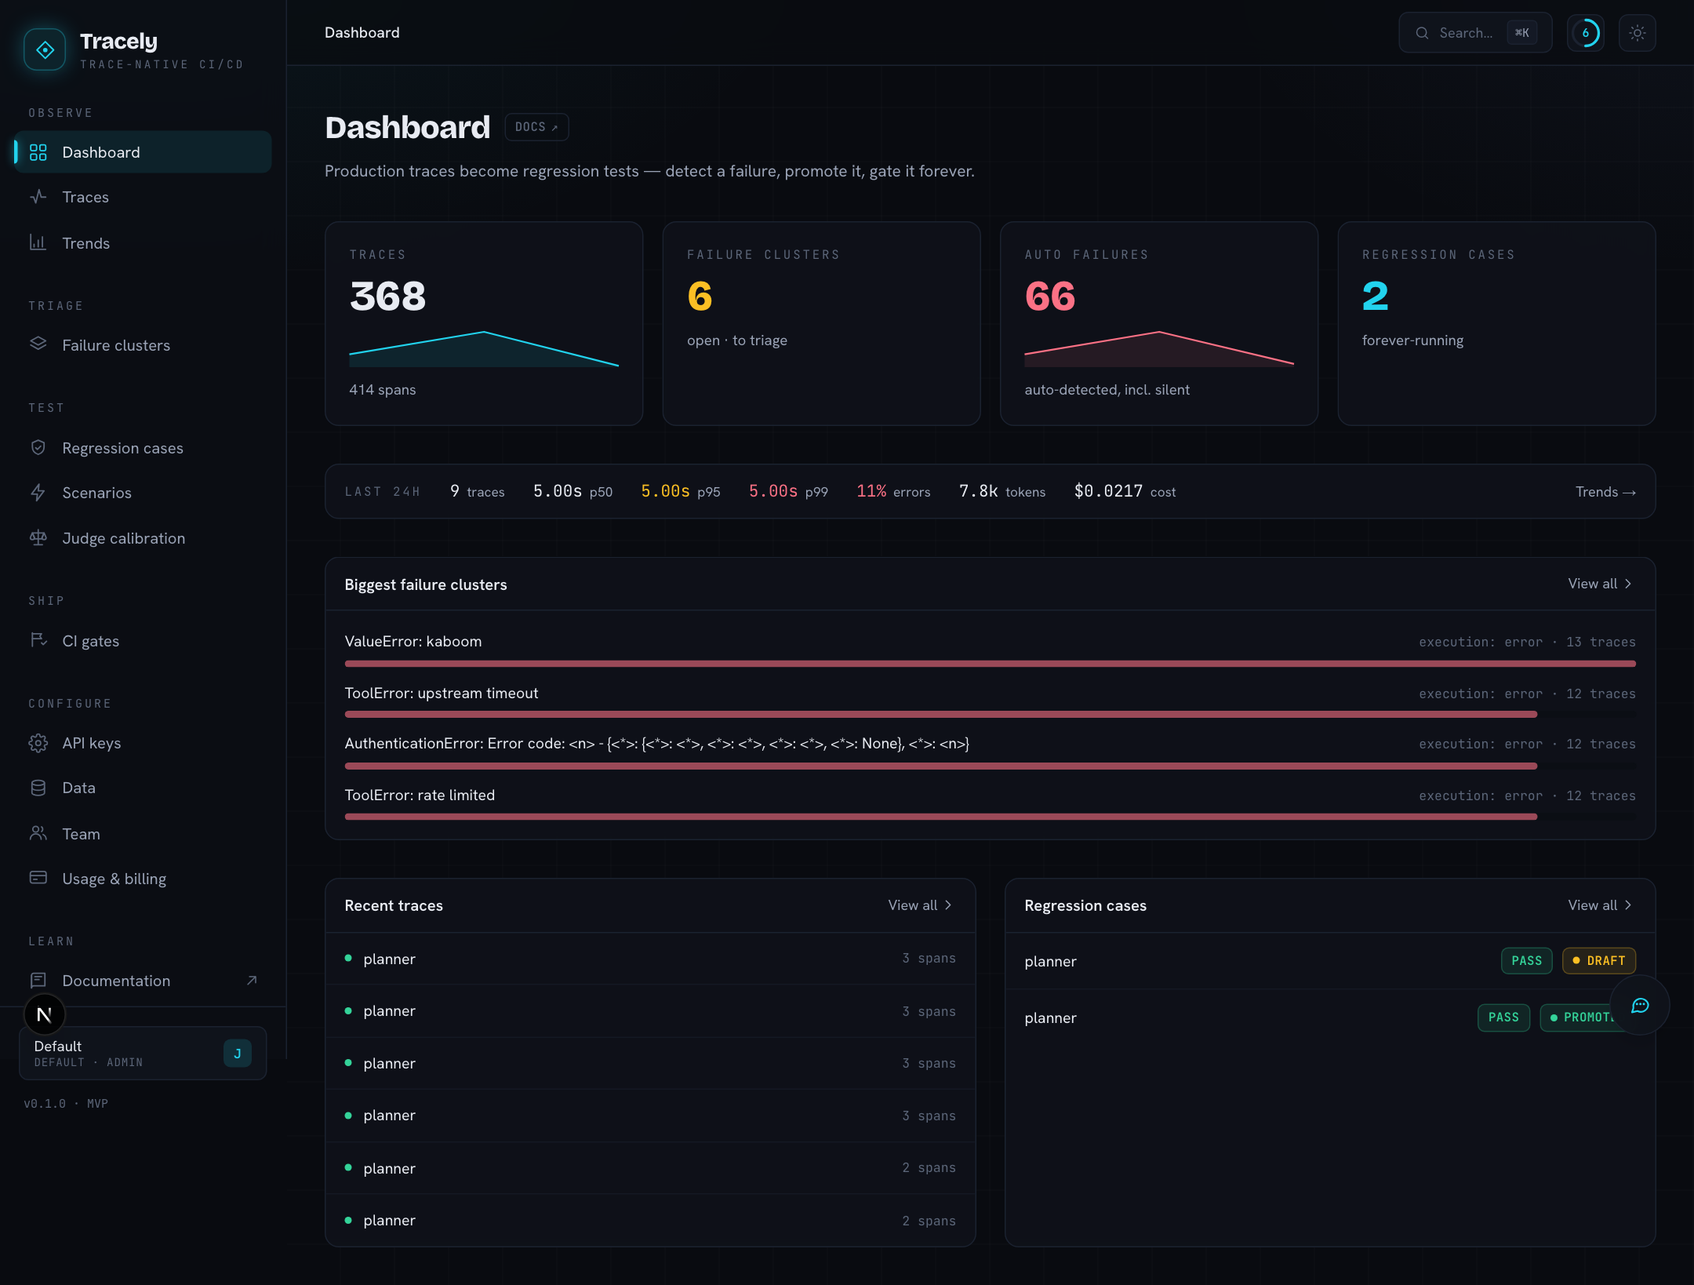Click the Next.js N badge icon
1694x1285 pixels.
click(45, 1015)
